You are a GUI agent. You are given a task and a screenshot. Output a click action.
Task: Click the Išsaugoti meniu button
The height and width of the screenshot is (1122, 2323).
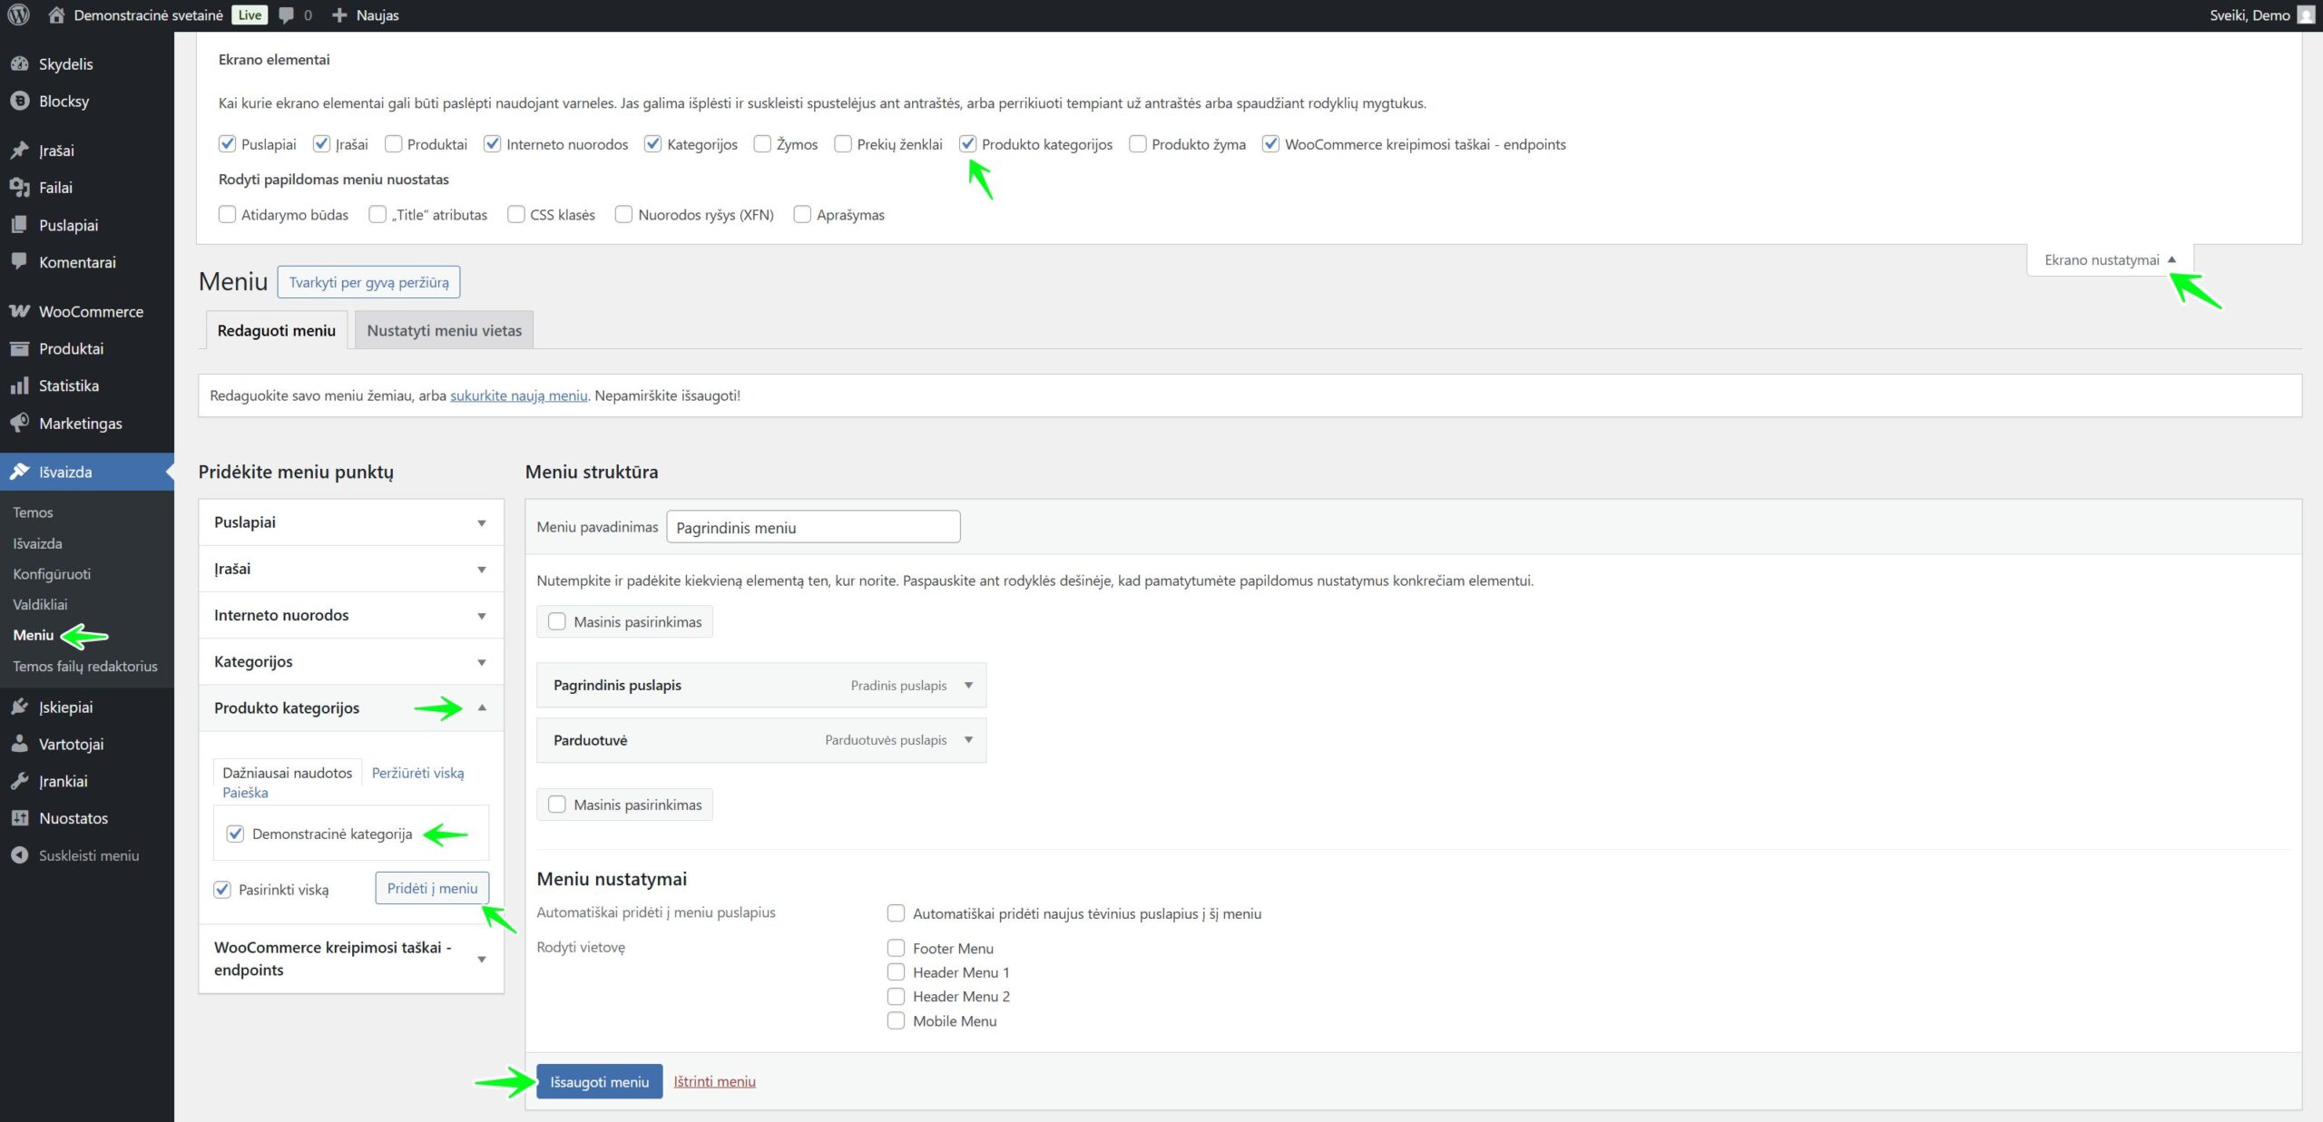[599, 1081]
